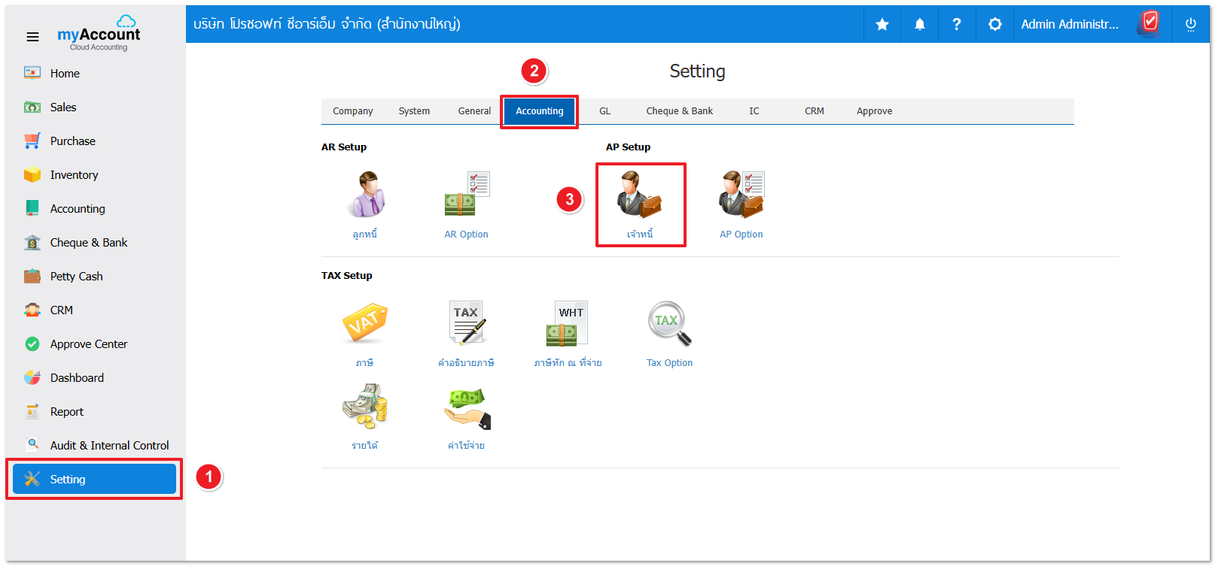
Task: Select the GL settings tab
Action: [x=604, y=111]
